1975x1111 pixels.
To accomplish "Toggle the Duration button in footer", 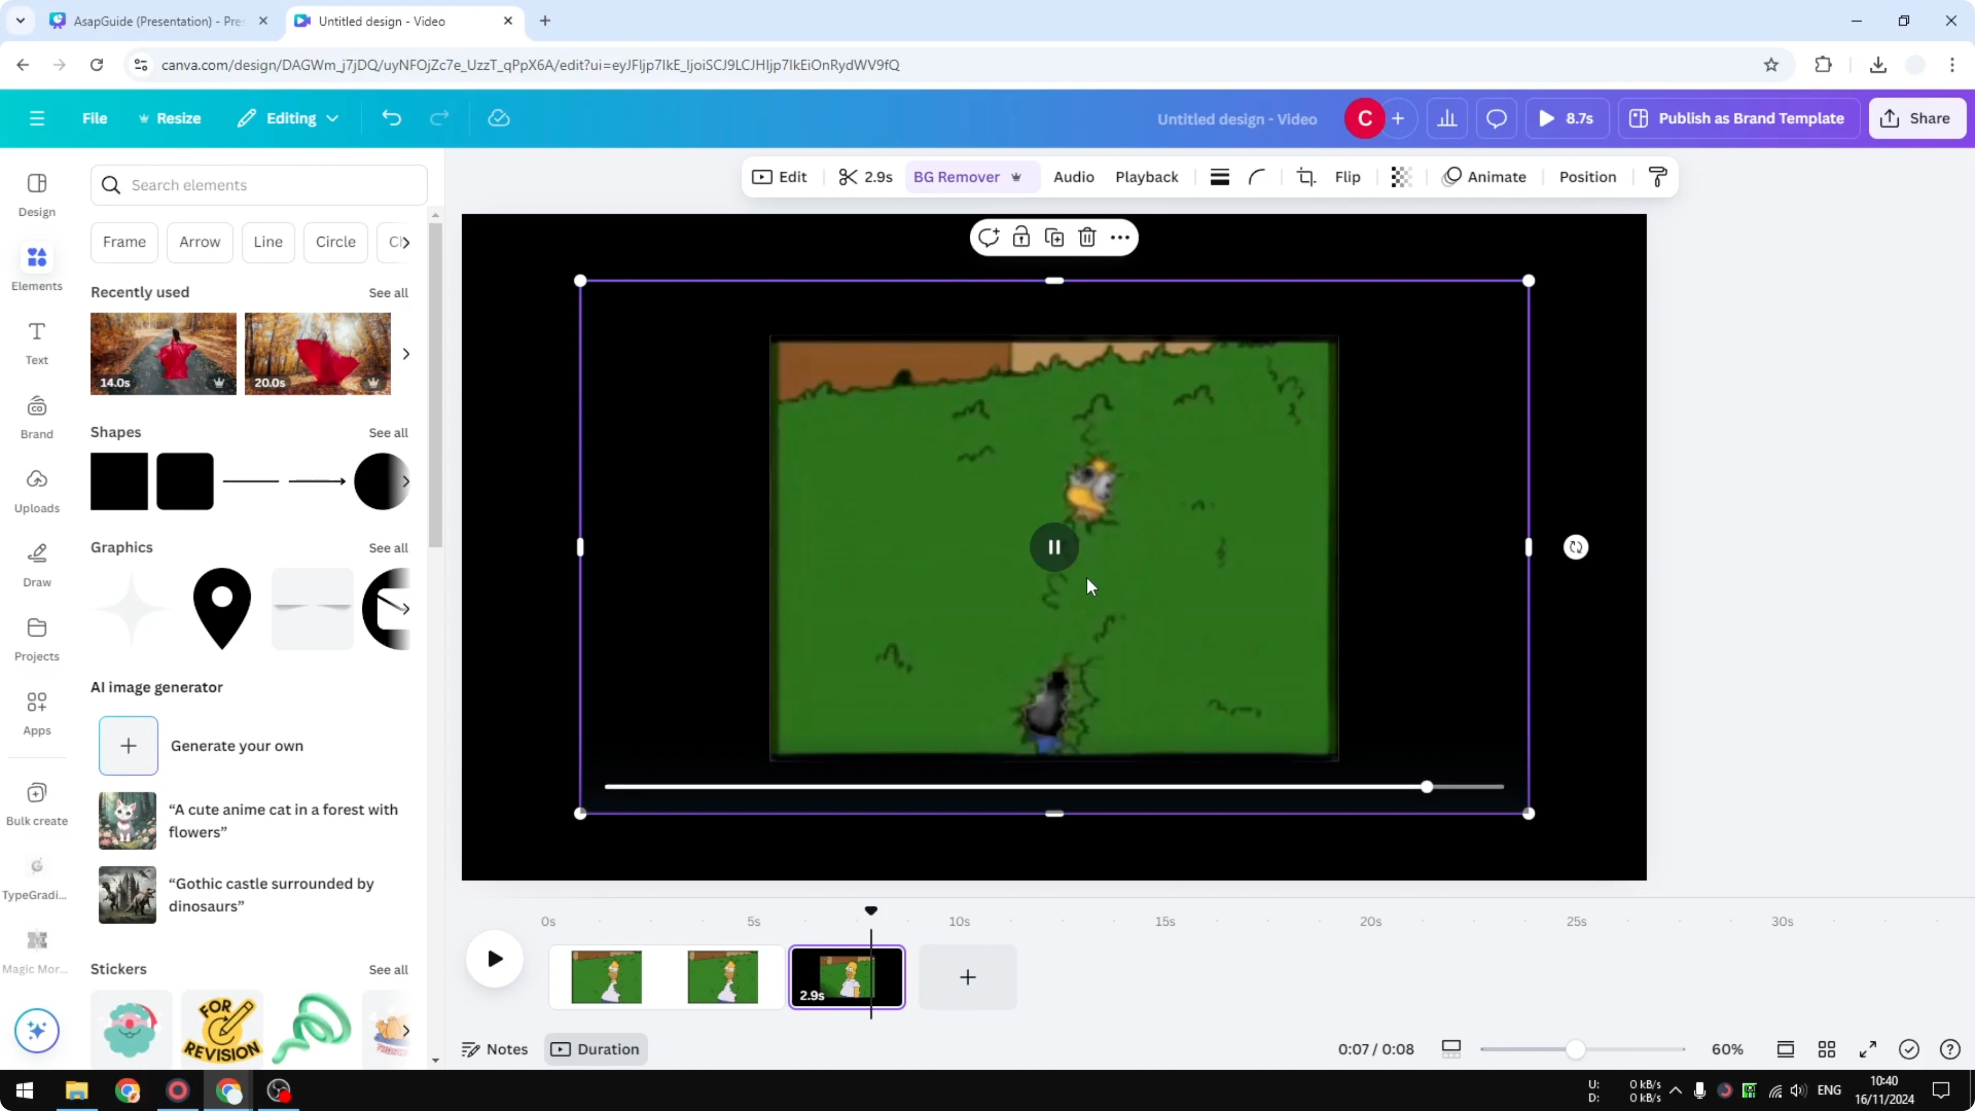I will (596, 1049).
